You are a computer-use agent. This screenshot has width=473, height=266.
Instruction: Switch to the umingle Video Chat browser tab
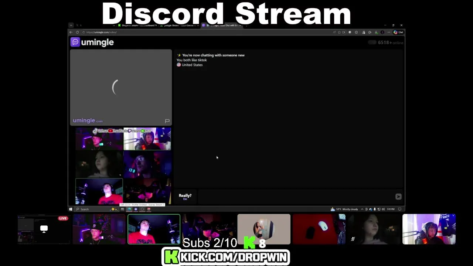[222, 25]
